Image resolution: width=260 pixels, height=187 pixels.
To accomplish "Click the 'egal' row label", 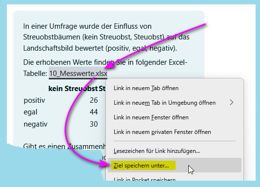I will coord(30,112).
